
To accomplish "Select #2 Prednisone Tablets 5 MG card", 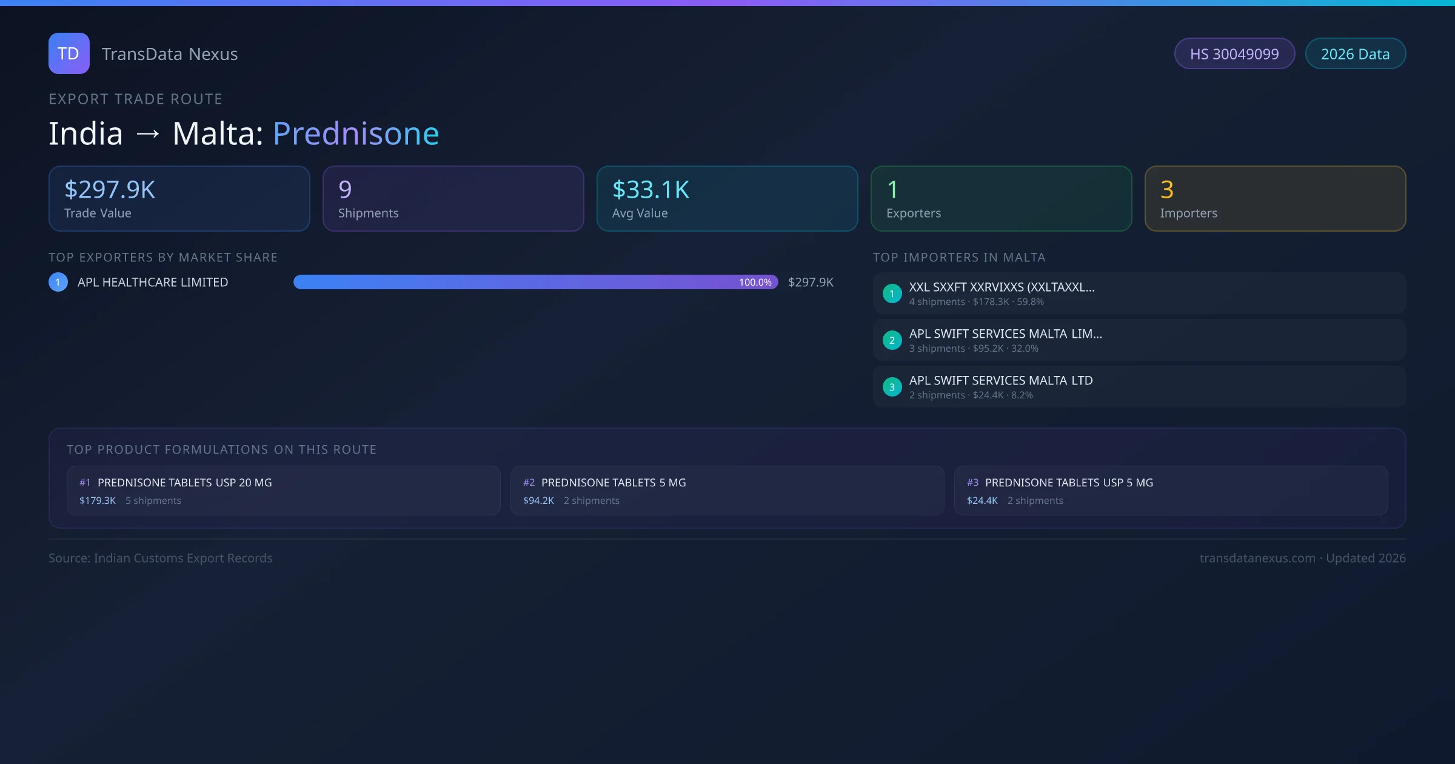I will click(727, 491).
